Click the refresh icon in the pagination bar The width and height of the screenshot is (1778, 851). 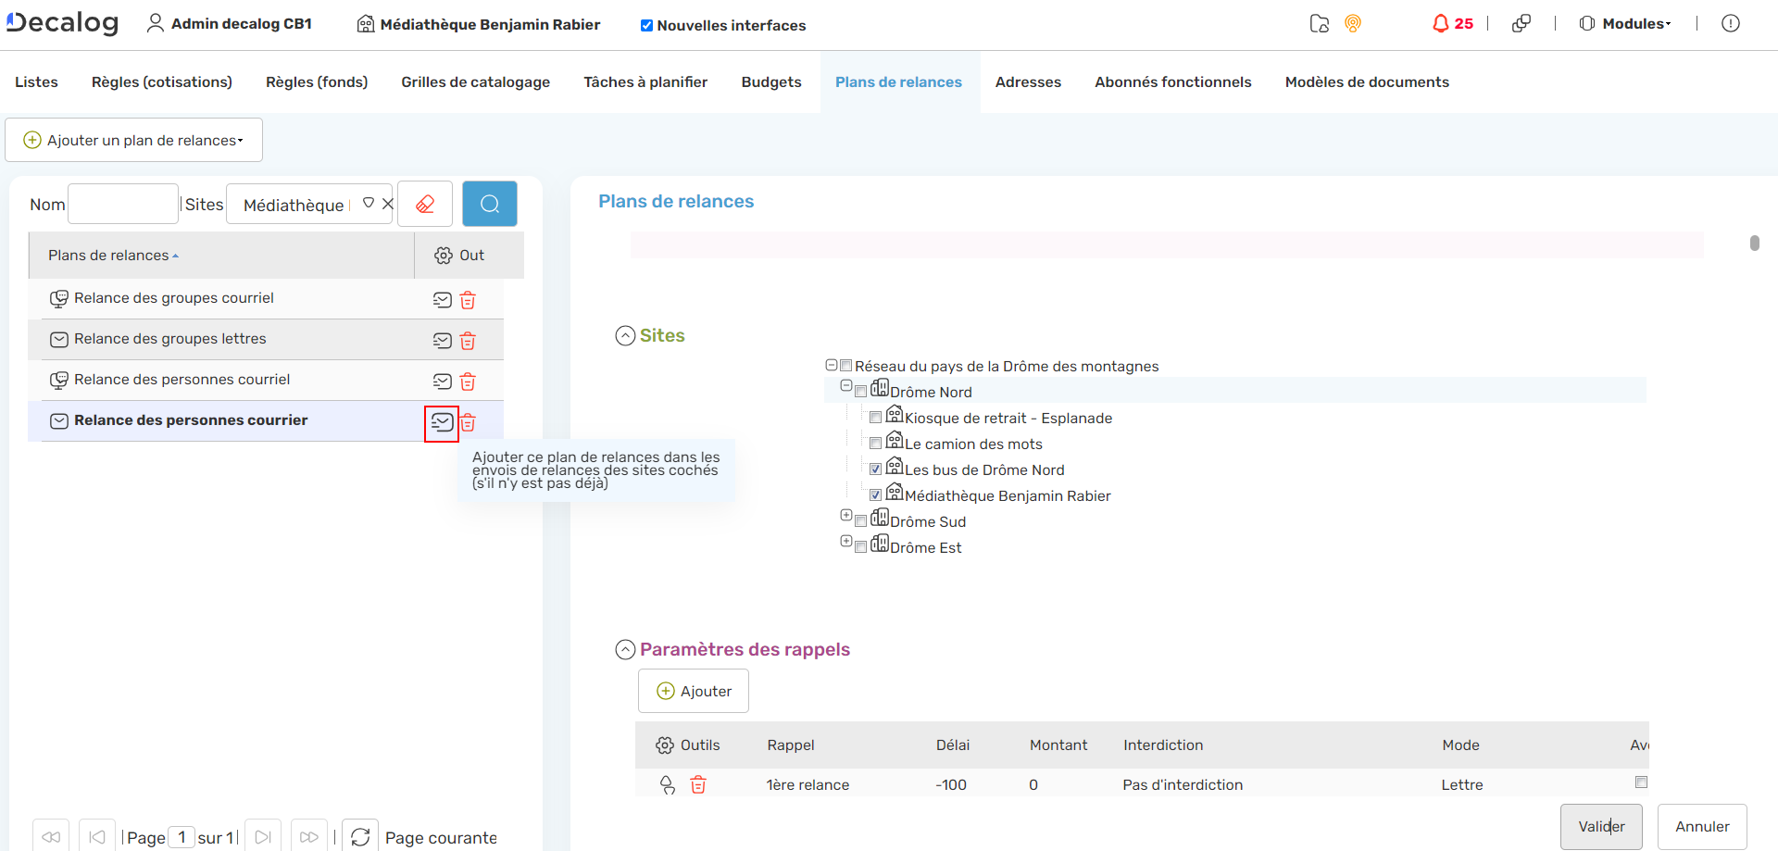[360, 837]
